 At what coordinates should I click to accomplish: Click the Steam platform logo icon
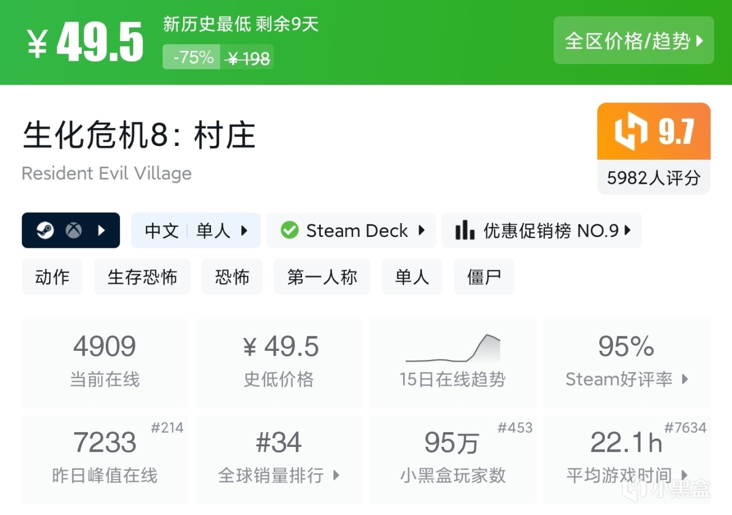point(45,231)
